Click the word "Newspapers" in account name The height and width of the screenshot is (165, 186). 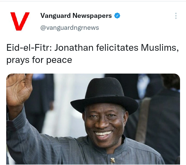tap(92, 16)
